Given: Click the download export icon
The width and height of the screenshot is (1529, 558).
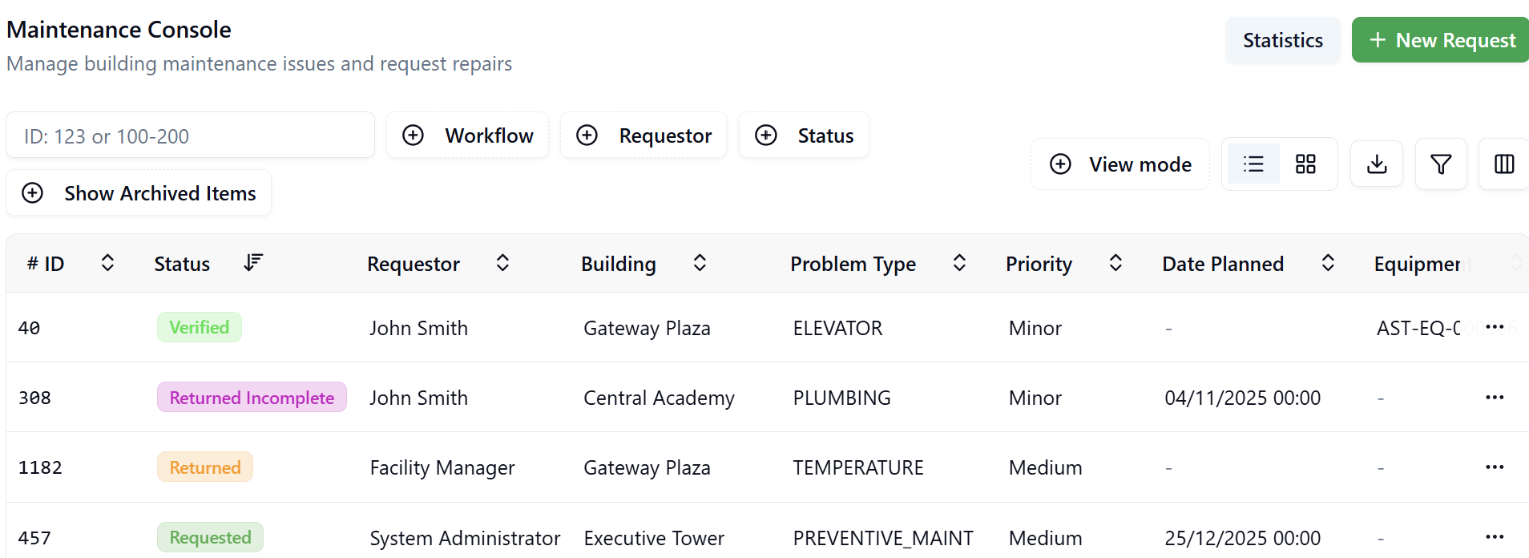Looking at the screenshot, I should click(1377, 164).
